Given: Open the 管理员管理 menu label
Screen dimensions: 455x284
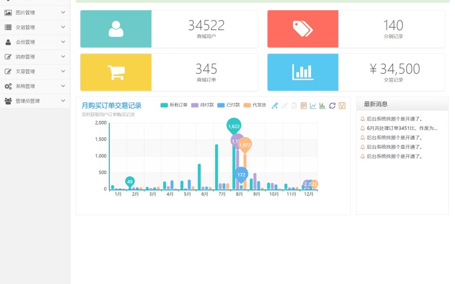Looking at the screenshot, I should pyautogui.click(x=27, y=101).
